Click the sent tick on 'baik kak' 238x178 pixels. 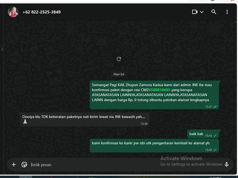click(x=215, y=135)
